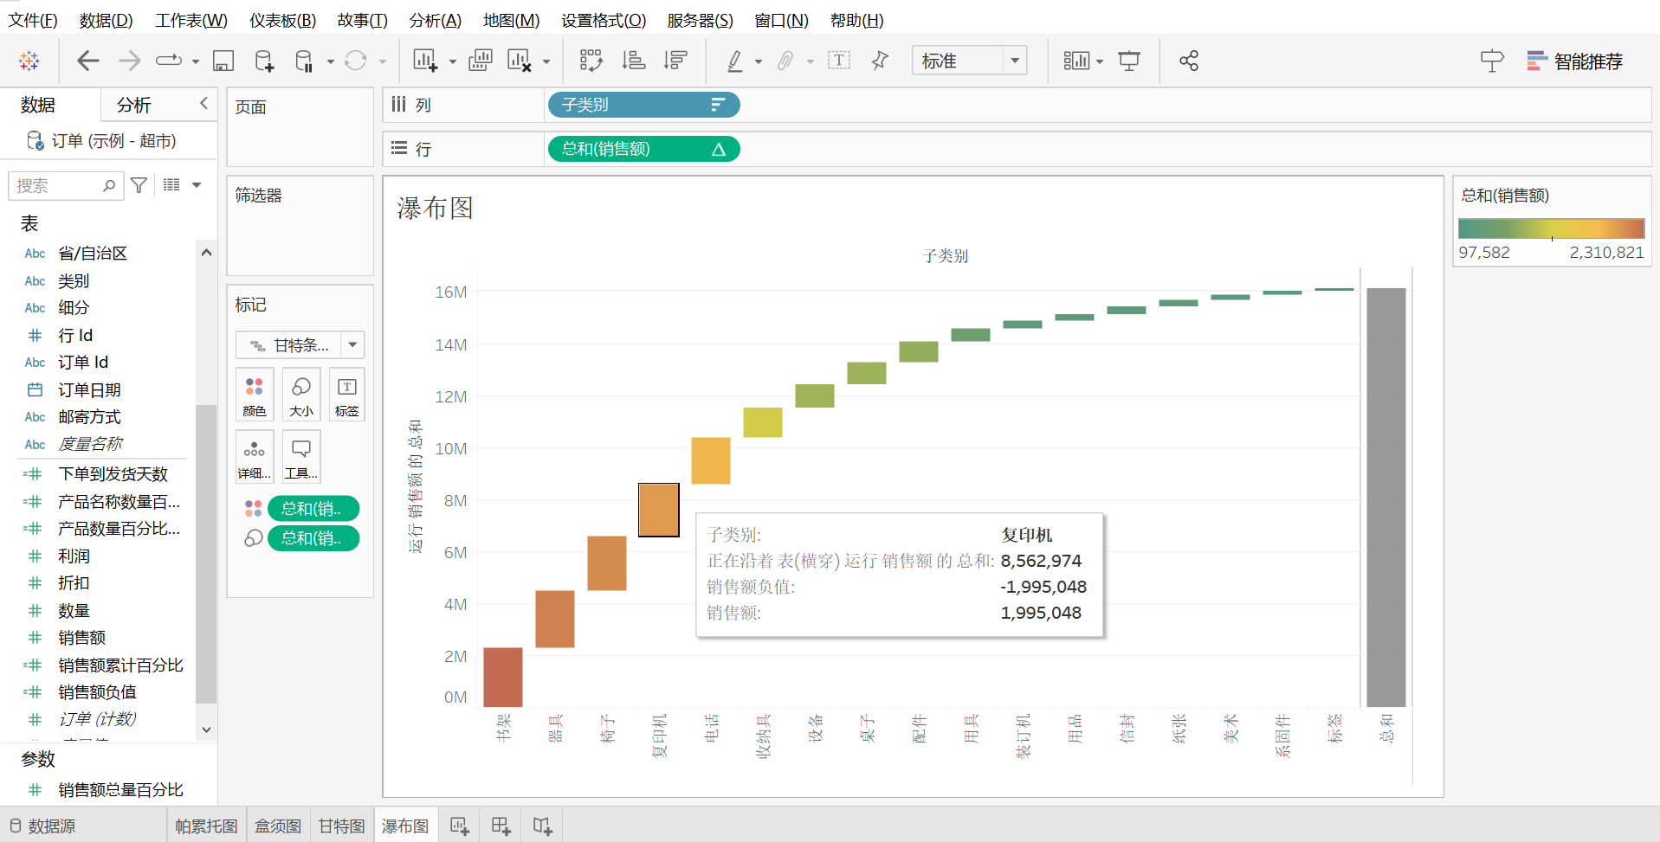Switch to the 盒须图 sheet tab
1660x842 pixels.
point(278,826)
